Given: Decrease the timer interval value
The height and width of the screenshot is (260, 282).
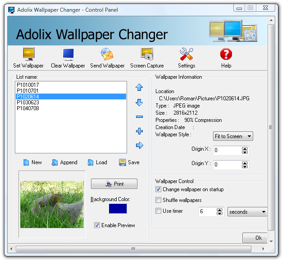Looking at the screenshot, I should click(219, 213).
